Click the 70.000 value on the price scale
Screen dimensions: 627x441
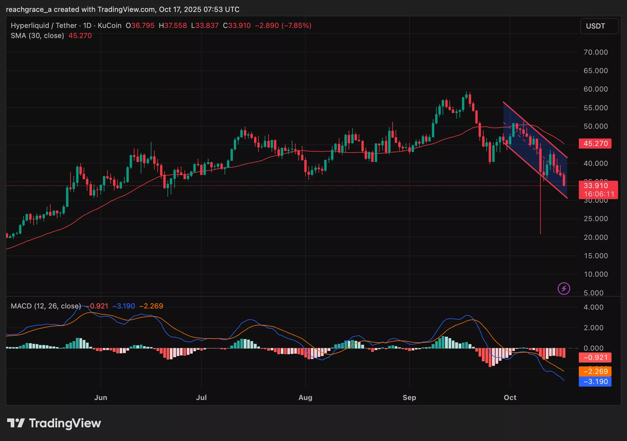[x=596, y=52]
